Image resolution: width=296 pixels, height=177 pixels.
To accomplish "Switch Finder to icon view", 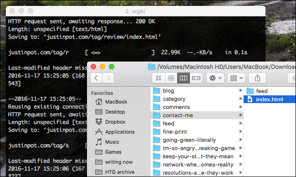I will coord(158,78).
